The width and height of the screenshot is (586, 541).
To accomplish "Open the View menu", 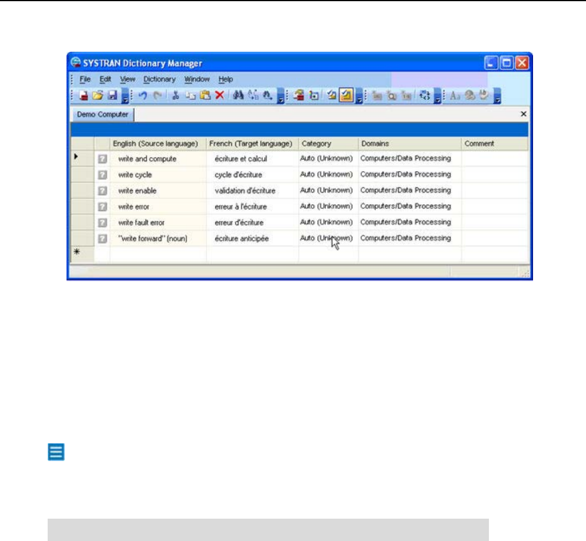I will point(128,79).
